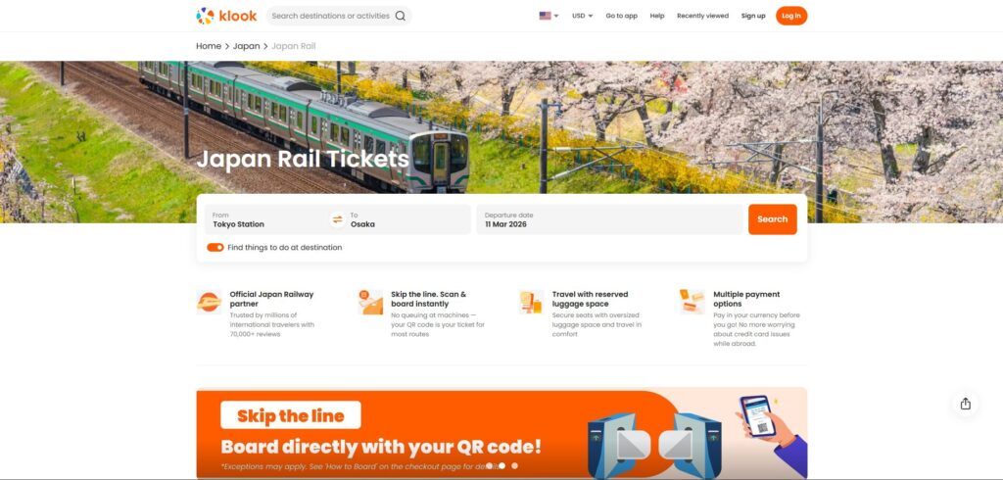
Task: Click Skip the line scan icon
Action: [370, 302]
